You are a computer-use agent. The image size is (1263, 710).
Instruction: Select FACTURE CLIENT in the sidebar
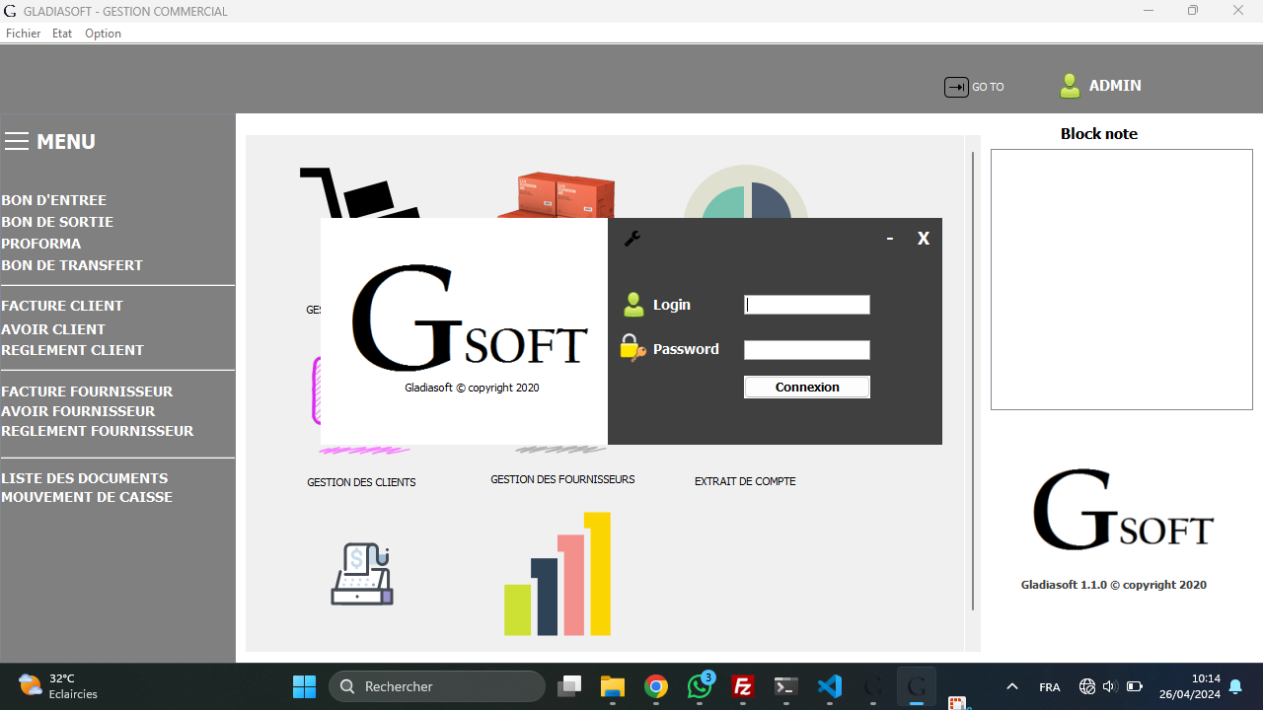(62, 306)
